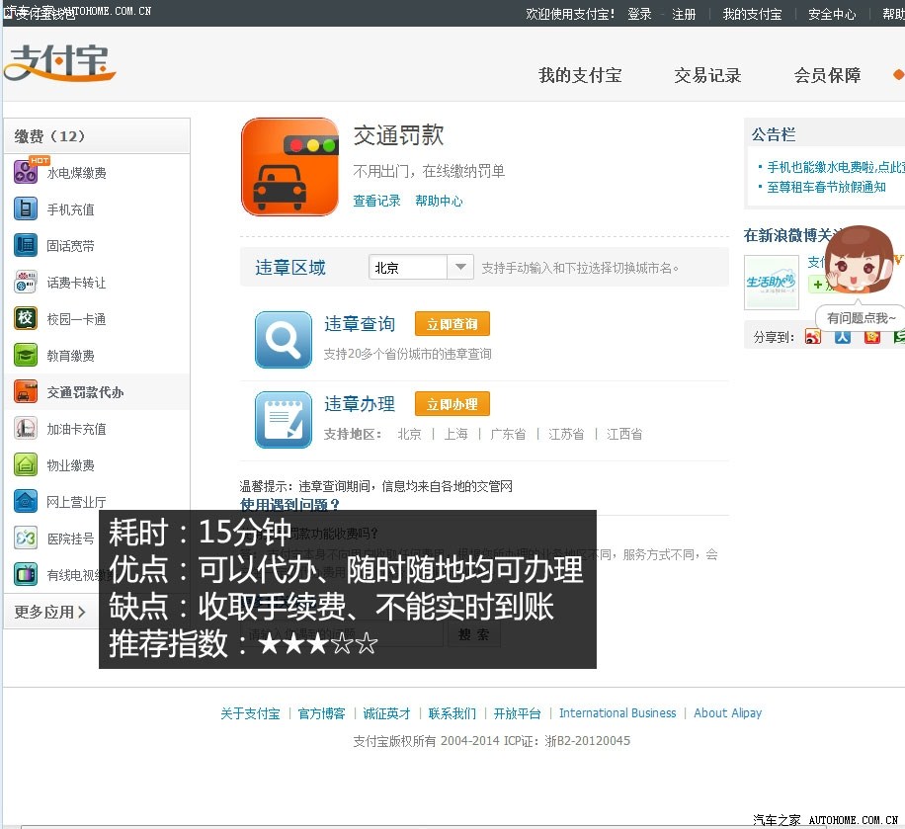Share to Sina Weibo icon

tap(813, 337)
